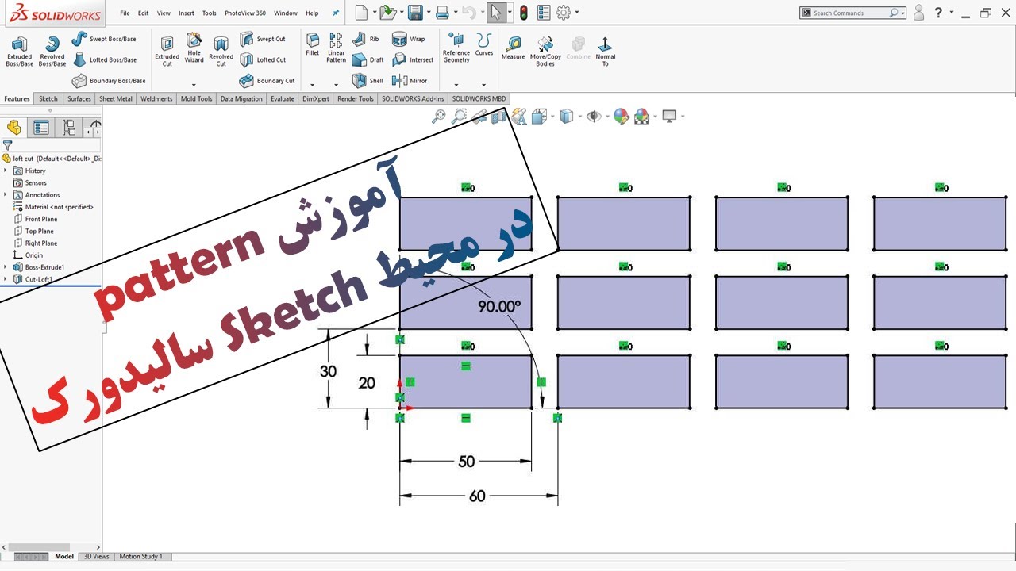
Task: Select Right Plane in the tree
Action: tap(36, 243)
